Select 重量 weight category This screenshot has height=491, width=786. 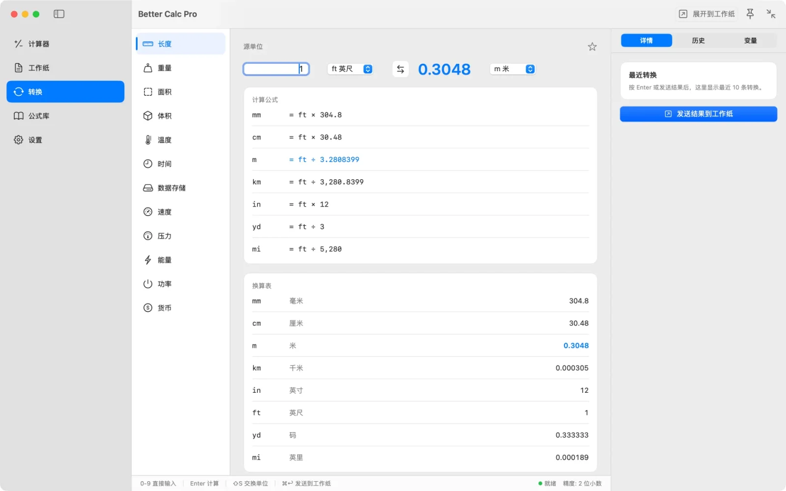[180, 68]
